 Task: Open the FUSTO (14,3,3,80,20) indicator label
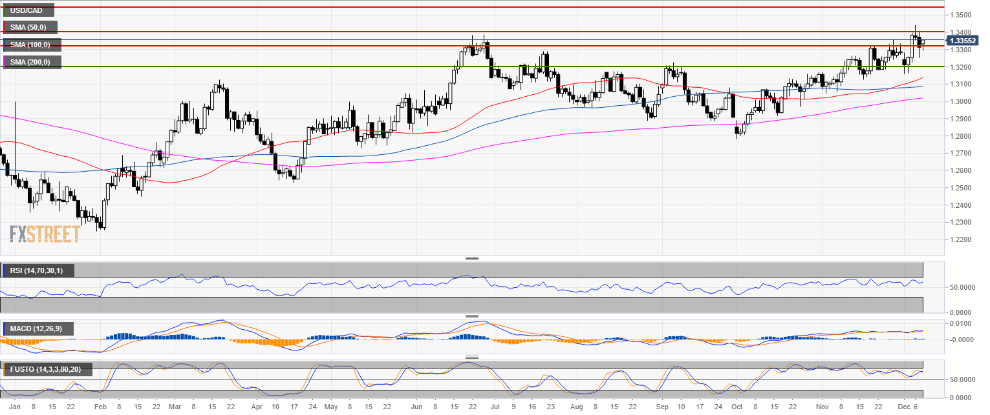(x=47, y=370)
